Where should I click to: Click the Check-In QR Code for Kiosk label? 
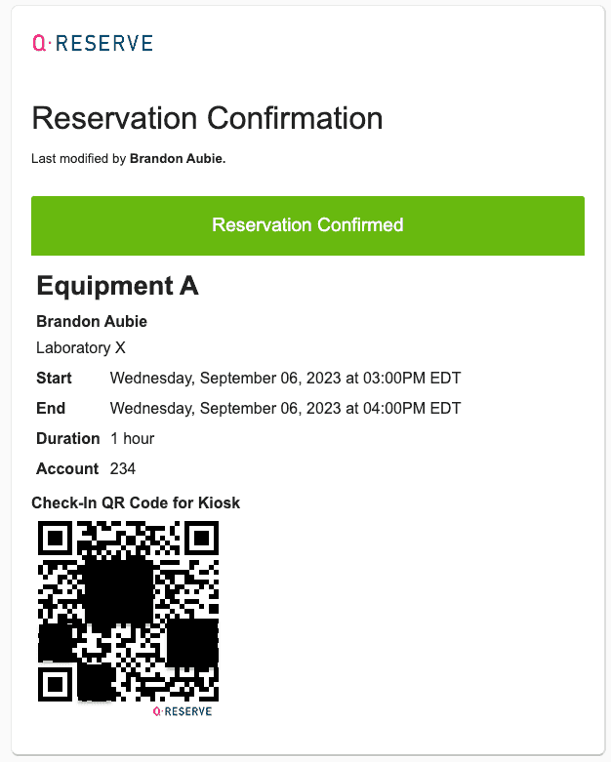pyautogui.click(x=136, y=503)
